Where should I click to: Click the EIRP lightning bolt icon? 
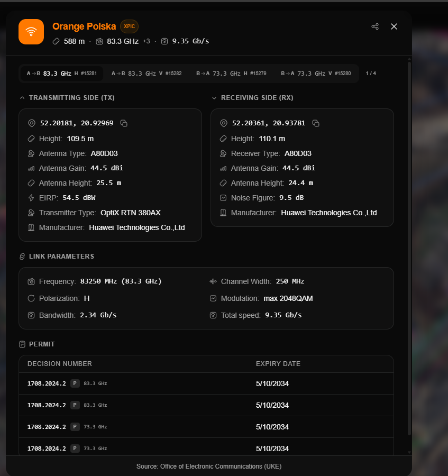tap(31, 198)
